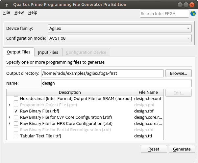Viewport: 198px width, 163px height.
Task: Uncheck the Raw Binary File (.rbf) checkbox
Action: pos(16,111)
